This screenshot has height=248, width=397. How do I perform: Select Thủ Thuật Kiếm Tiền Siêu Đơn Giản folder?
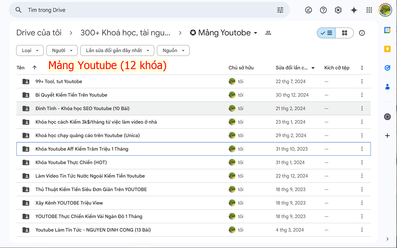(x=194, y=189)
